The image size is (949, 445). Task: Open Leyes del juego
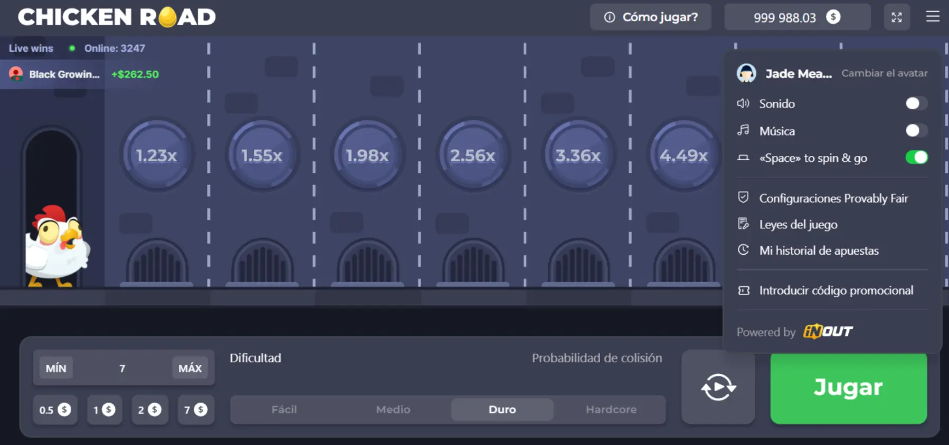pos(798,225)
